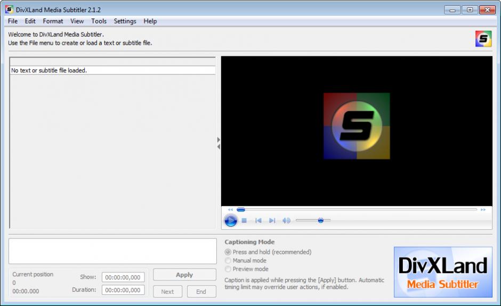This screenshot has height=306, width=501.
Task: Click the Apply button
Action: (x=184, y=275)
